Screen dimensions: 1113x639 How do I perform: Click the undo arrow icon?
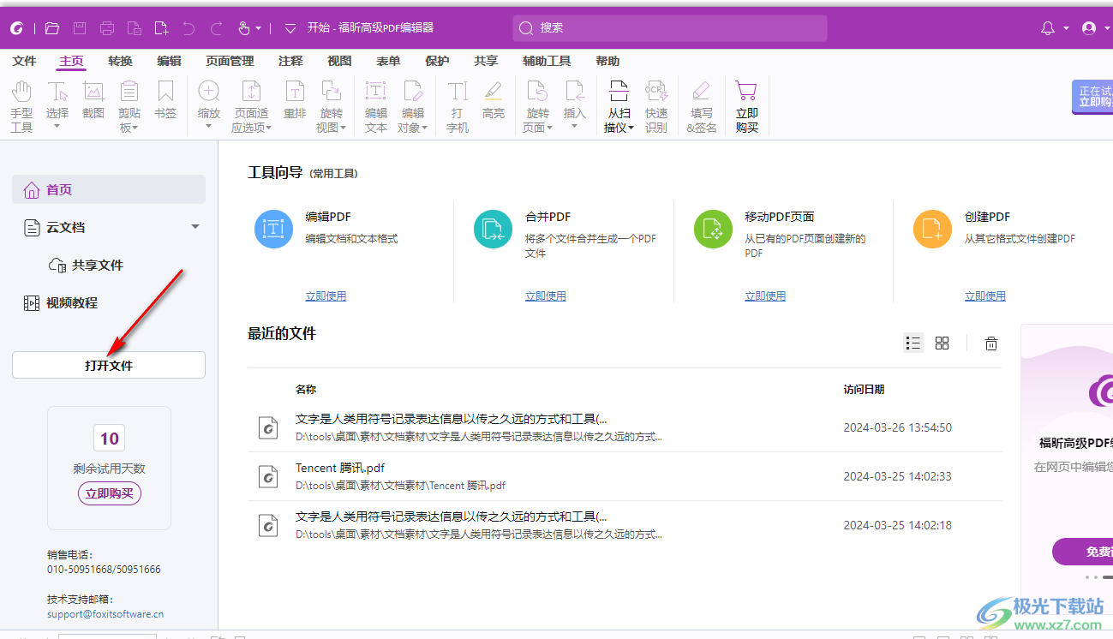[x=188, y=28]
